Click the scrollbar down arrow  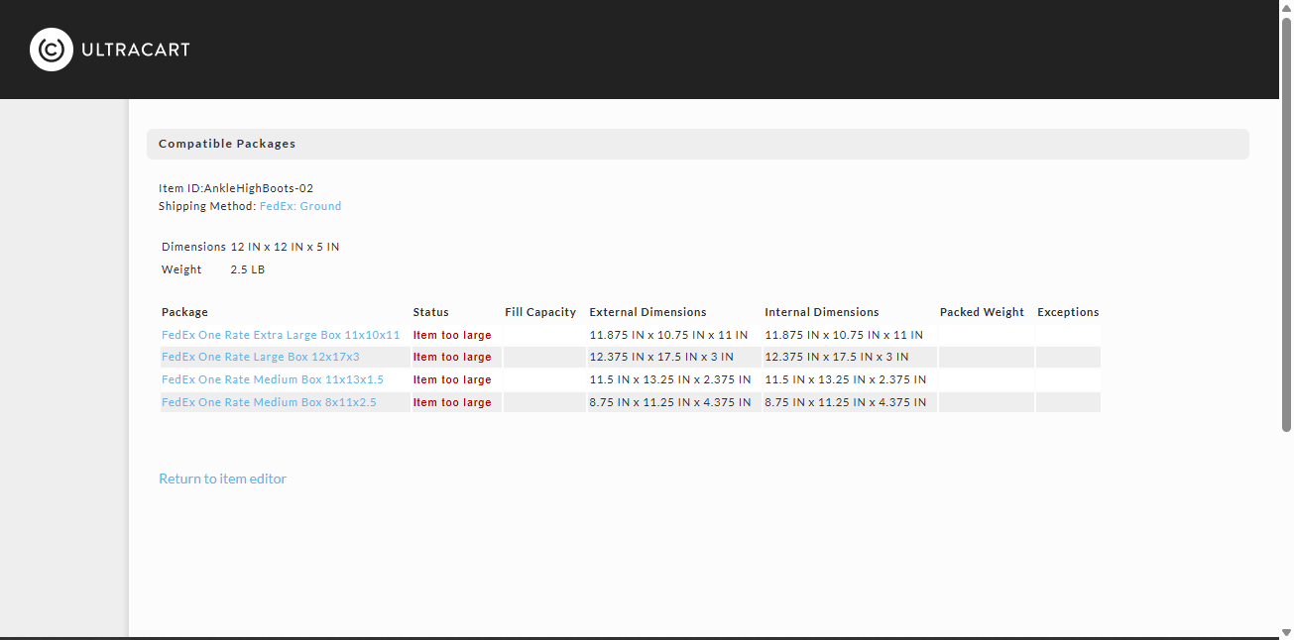click(x=1286, y=631)
